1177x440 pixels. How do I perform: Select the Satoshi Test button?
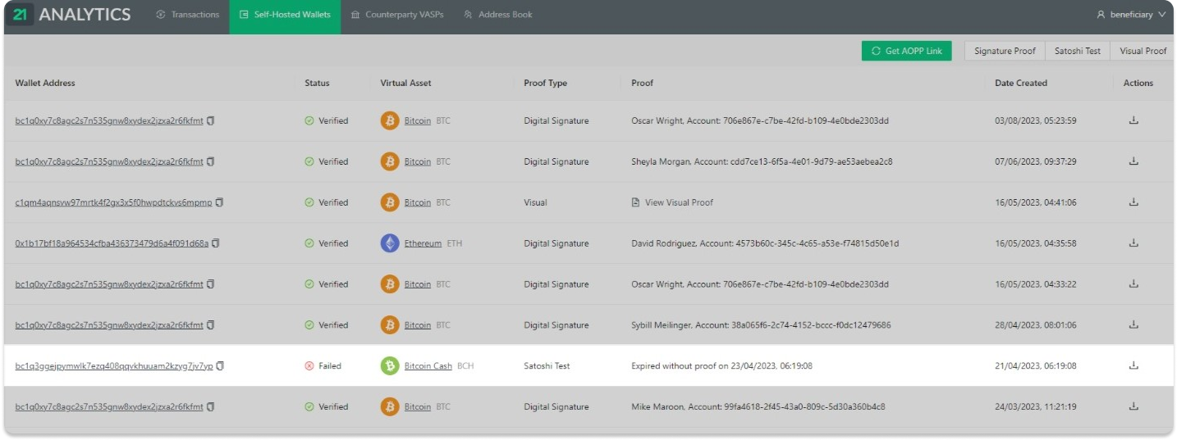[x=1077, y=51]
